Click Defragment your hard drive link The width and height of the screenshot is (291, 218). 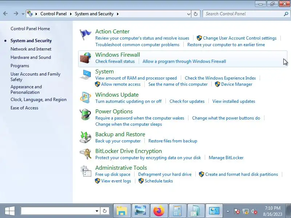[x=165, y=174]
